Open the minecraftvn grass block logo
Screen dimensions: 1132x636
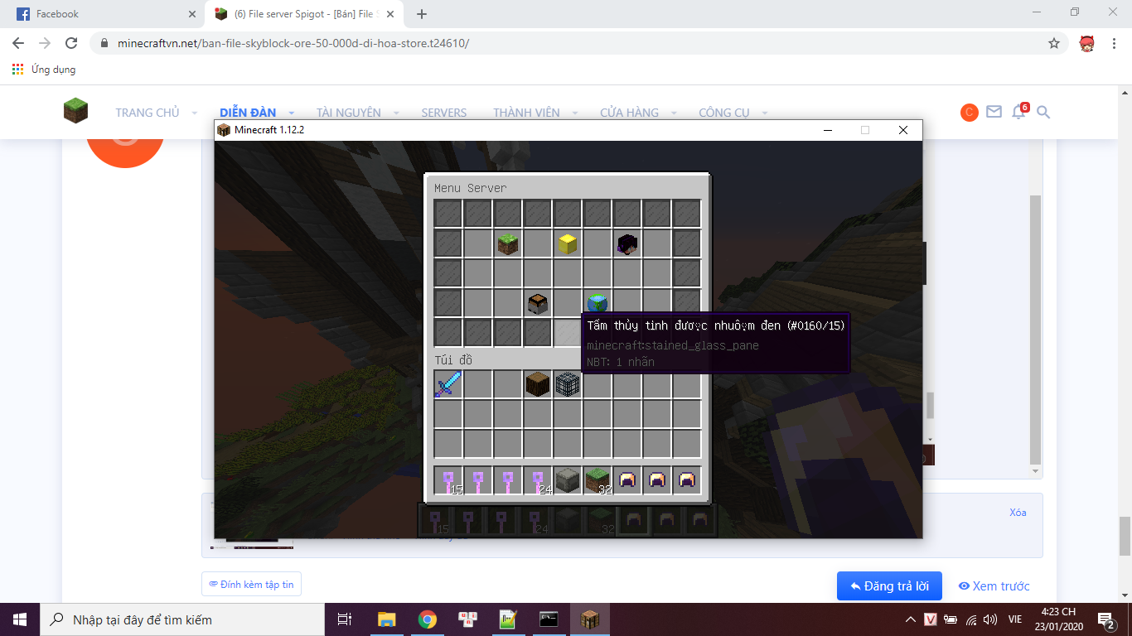tap(75, 111)
